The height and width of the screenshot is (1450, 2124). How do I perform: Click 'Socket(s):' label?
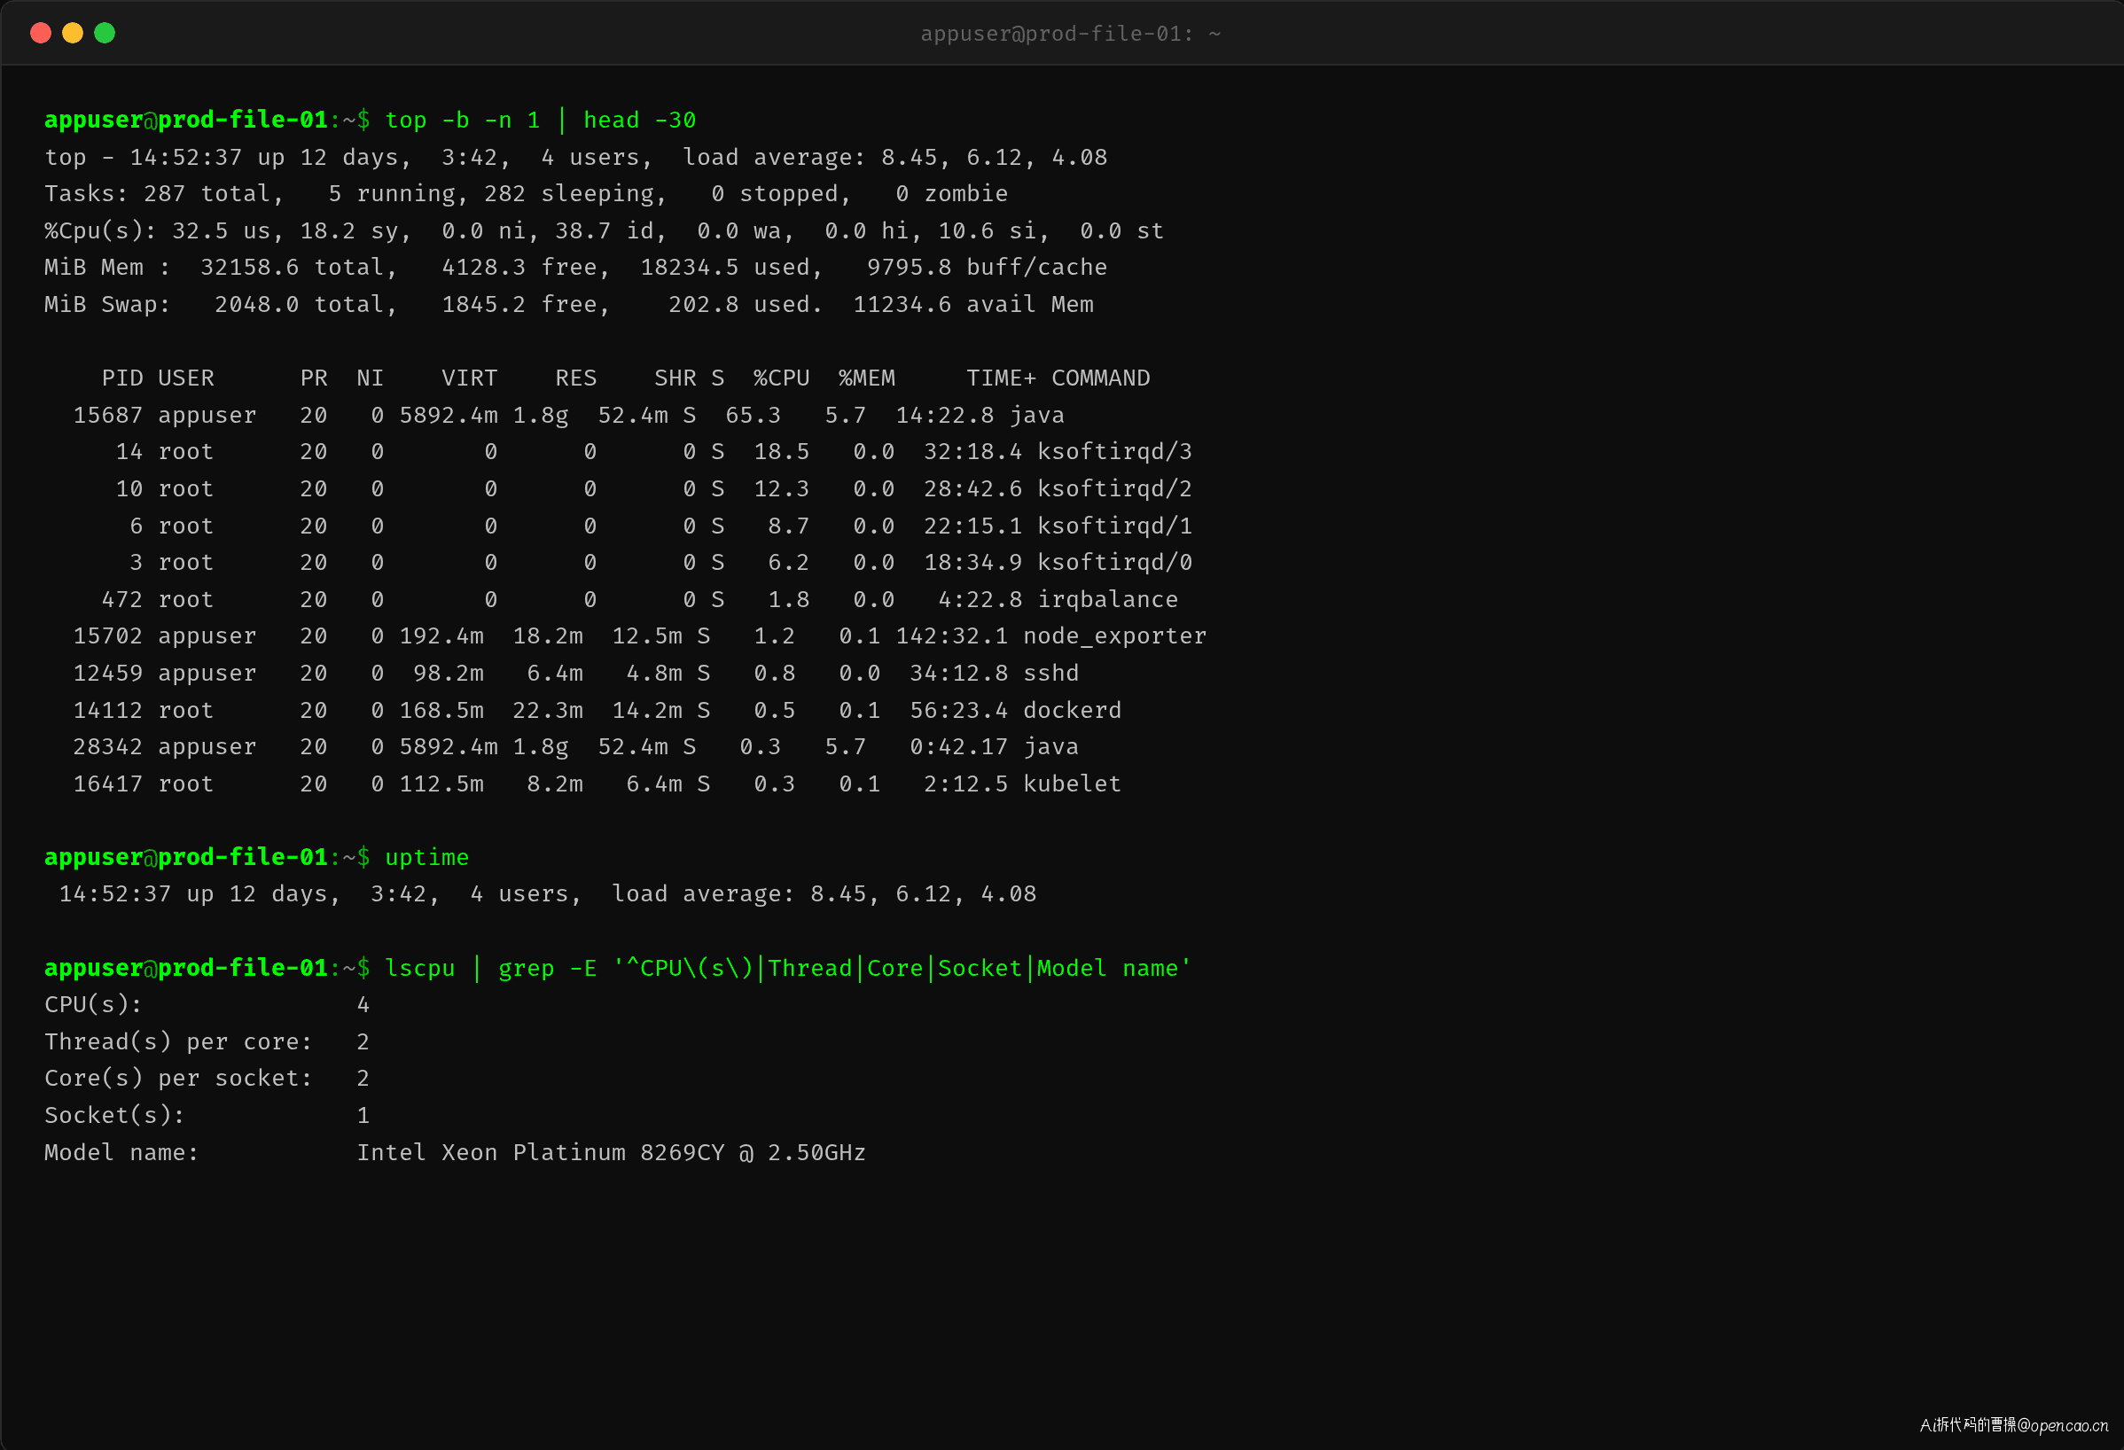114,1115
